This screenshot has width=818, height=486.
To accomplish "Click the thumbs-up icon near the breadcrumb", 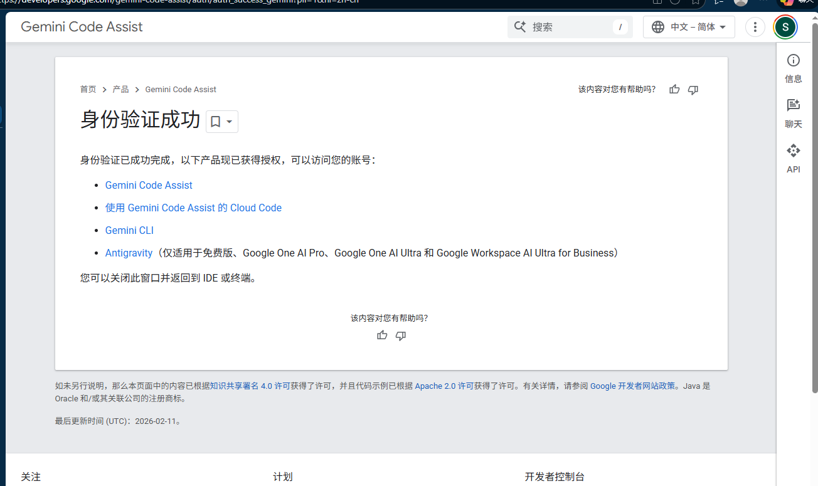I will [x=674, y=90].
